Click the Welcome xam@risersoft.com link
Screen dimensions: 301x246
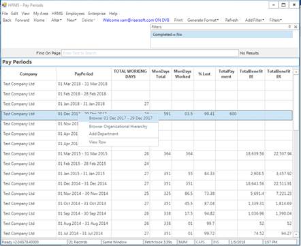point(136,20)
